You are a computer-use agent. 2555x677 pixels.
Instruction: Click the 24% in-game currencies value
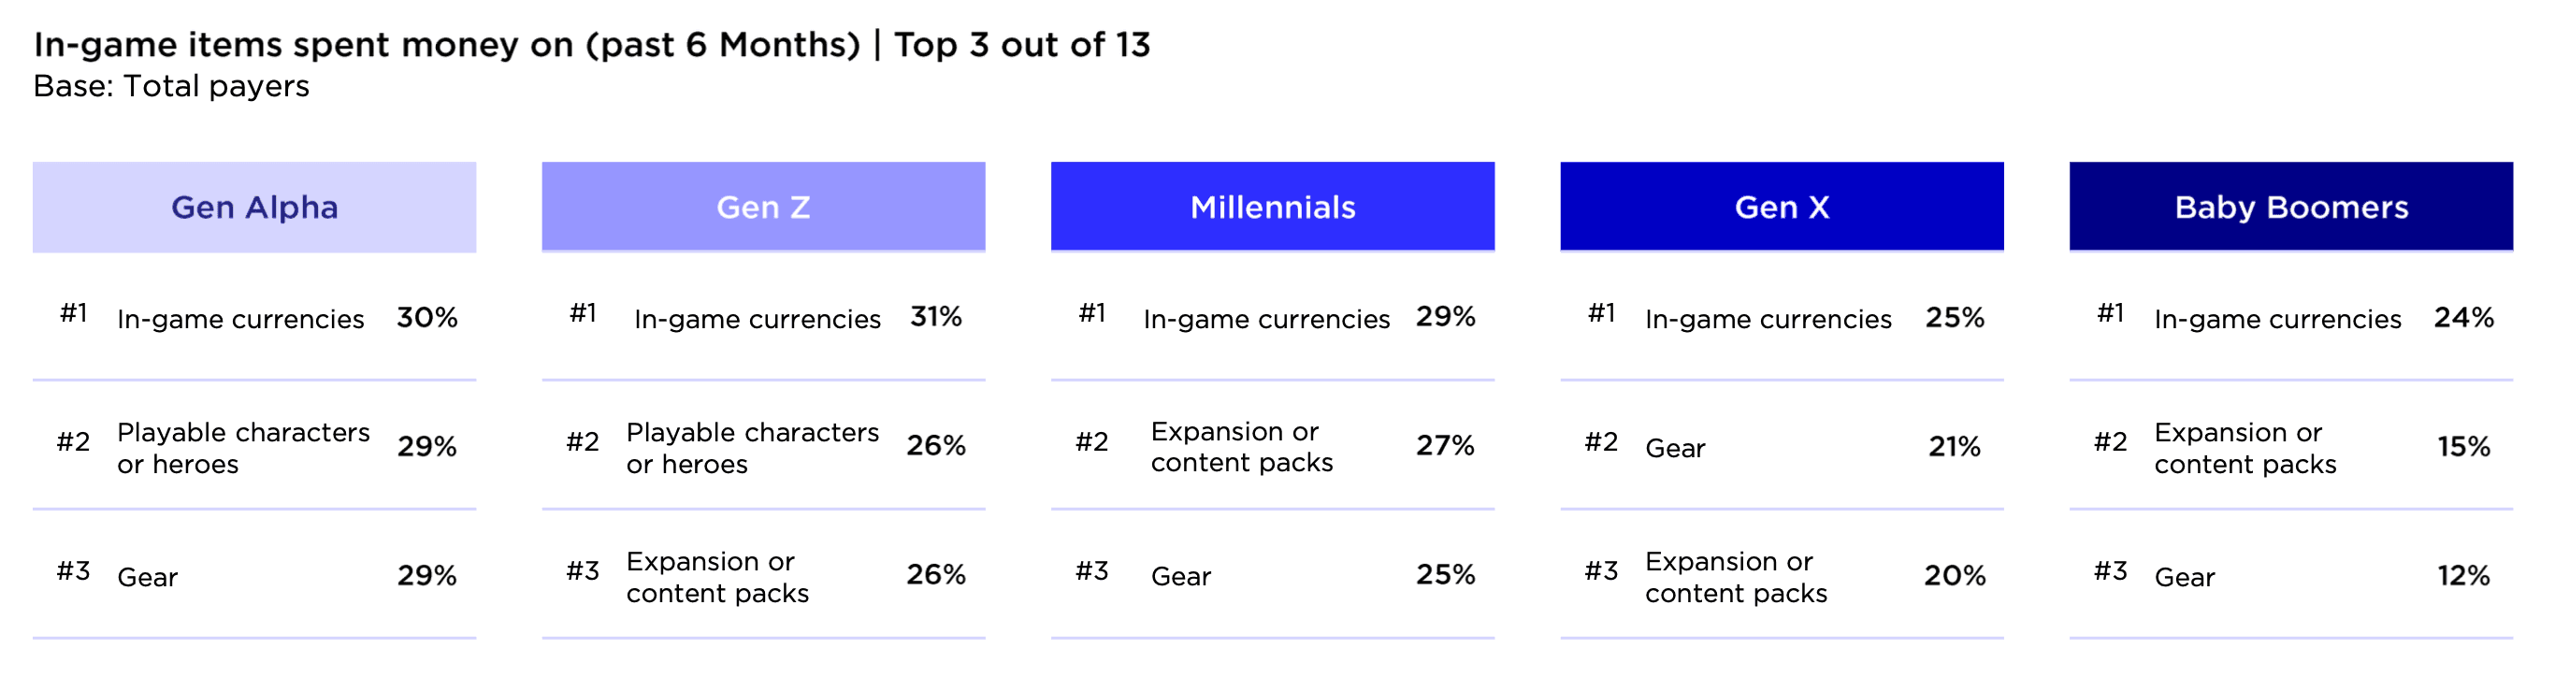2463,318
